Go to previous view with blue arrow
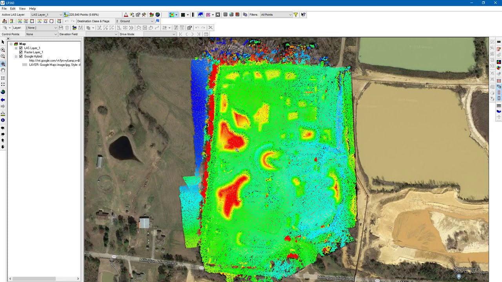This screenshot has width=502, height=282. pos(3,100)
